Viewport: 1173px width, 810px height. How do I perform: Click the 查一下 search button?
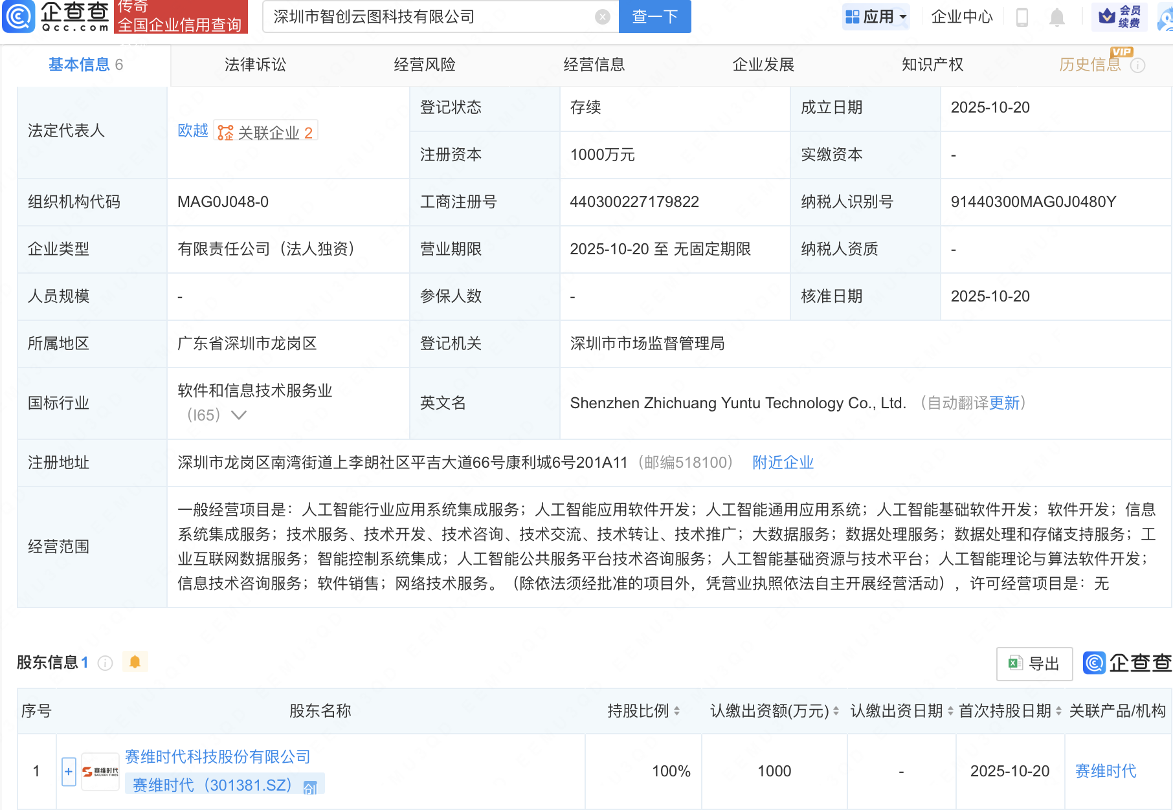(x=654, y=17)
